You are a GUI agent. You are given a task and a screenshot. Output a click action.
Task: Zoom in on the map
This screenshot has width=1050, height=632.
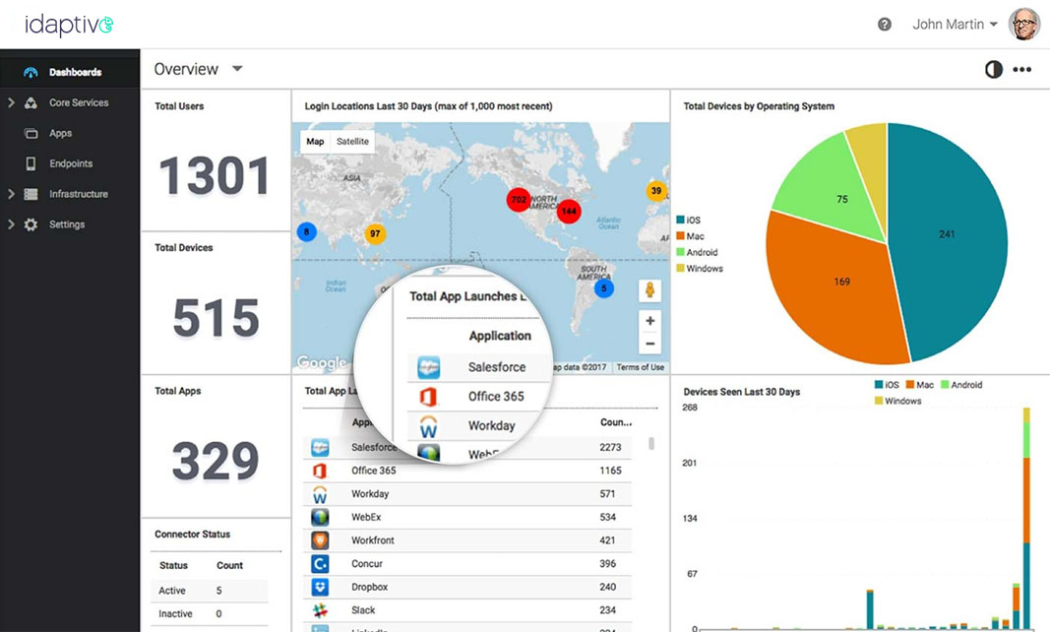pyautogui.click(x=649, y=321)
